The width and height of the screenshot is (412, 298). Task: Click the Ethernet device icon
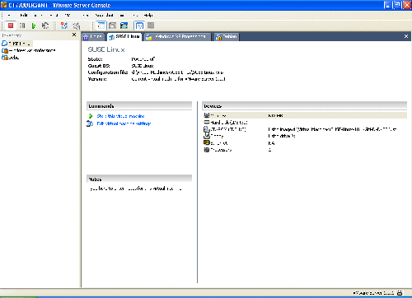click(x=207, y=142)
